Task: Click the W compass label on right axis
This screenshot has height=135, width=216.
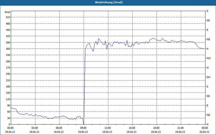Action: (208, 68)
